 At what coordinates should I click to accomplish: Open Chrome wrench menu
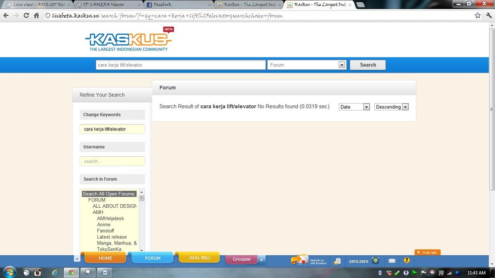[x=488, y=15]
